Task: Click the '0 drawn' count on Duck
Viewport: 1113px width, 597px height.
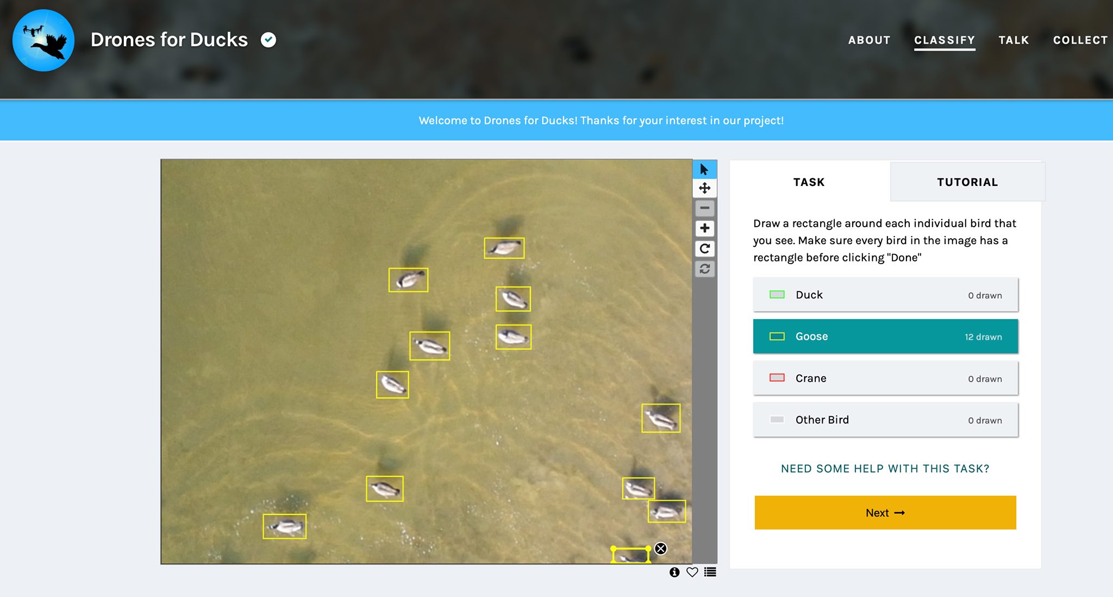Action: [x=985, y=295]
